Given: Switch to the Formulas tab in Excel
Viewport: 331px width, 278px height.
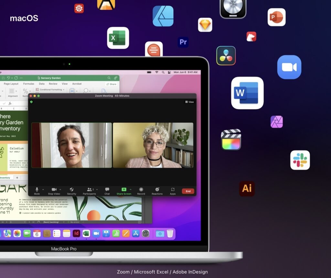Looking at the screenshot, I should pyautogui.click(x=29, y=84).
